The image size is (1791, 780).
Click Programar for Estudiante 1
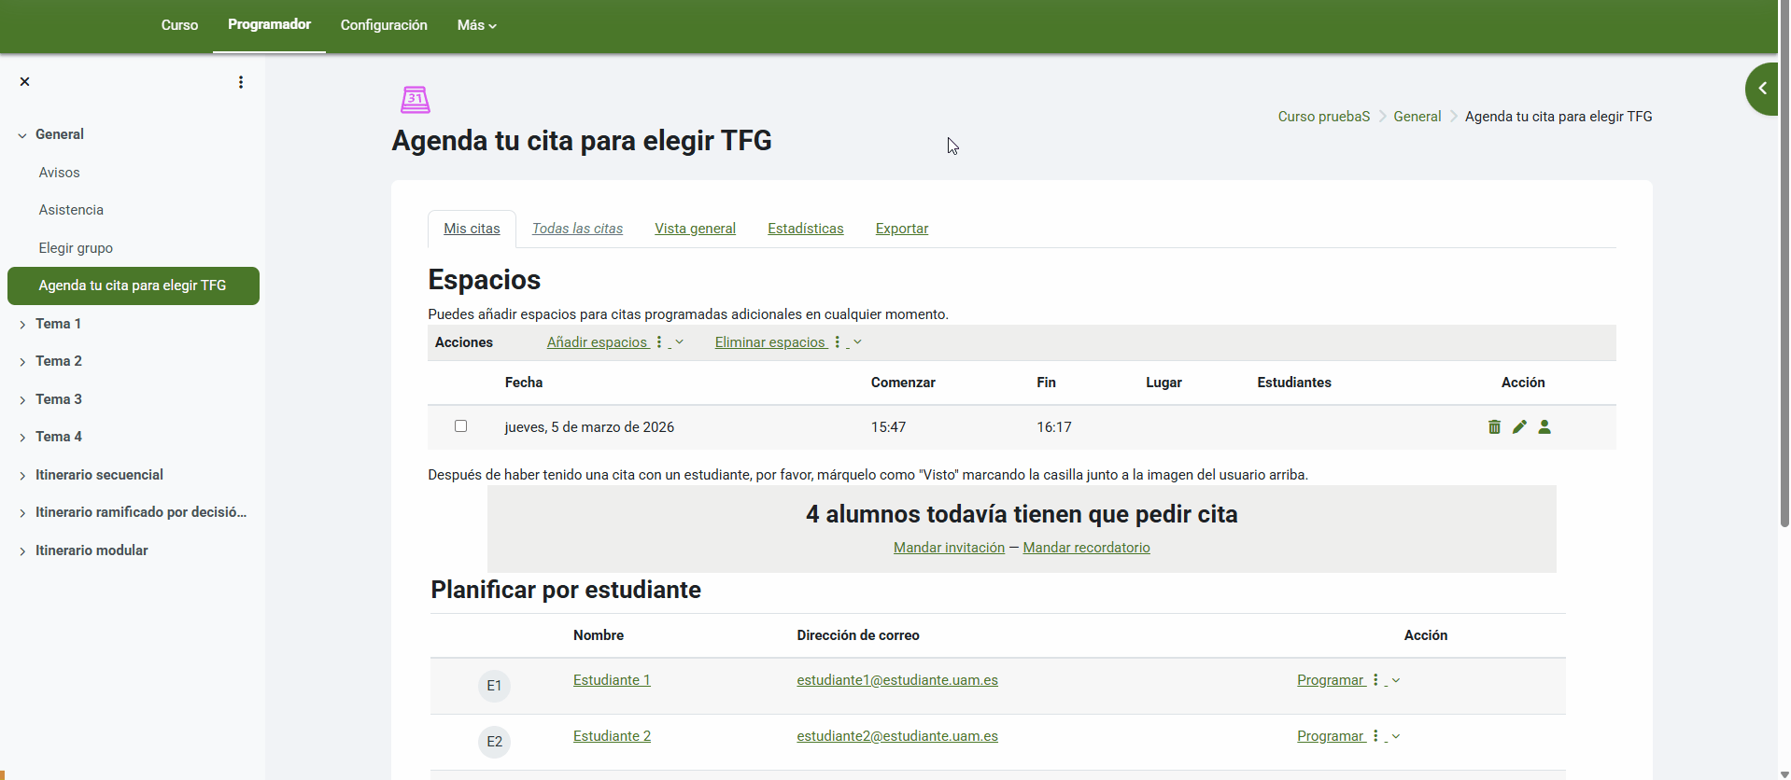1331,680
